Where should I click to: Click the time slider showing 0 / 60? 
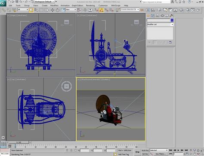coord(19,142)
